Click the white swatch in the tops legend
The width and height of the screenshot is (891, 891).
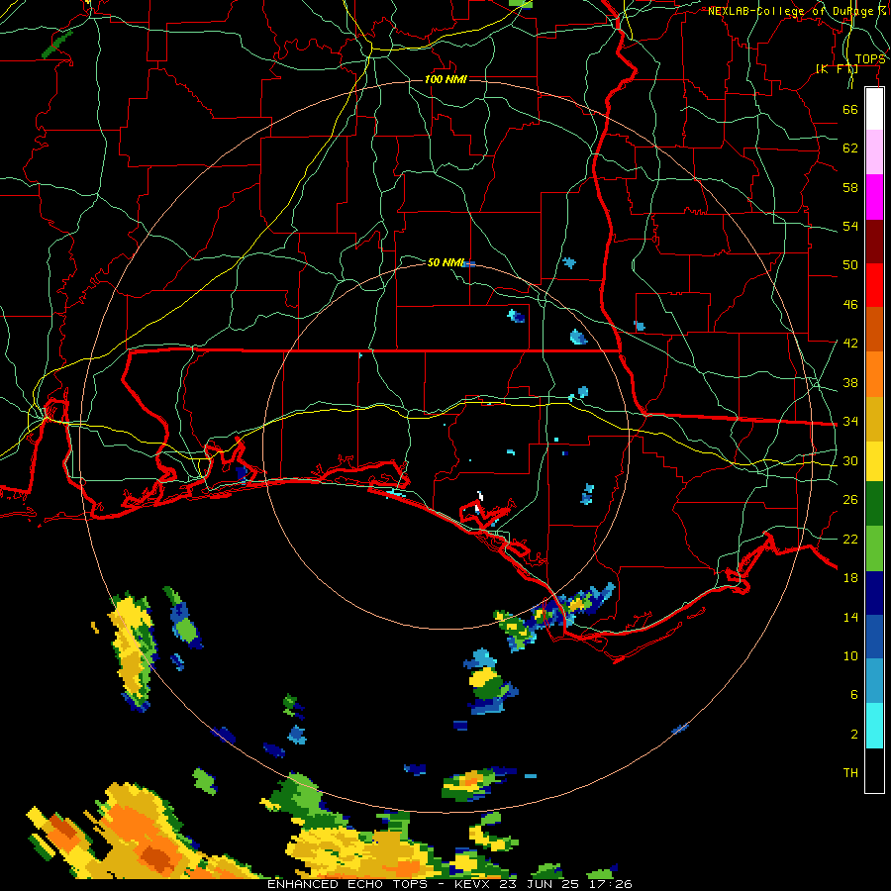pos(874,109)
